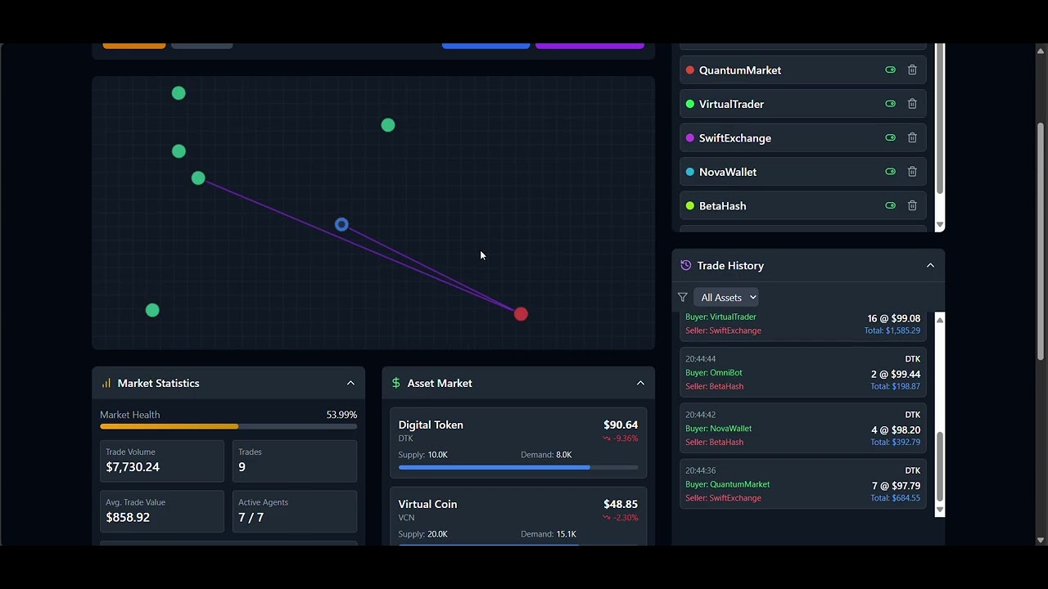Click the Digital Token price $90.64
The height and width of the screenshot is (589, 1048).
621,425
